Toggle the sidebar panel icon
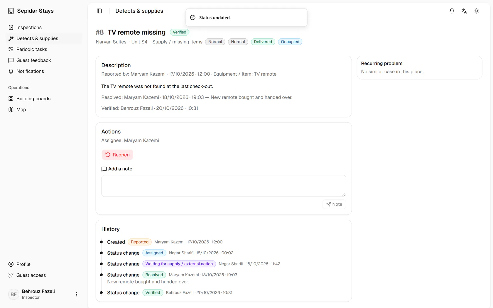Screen dimensions: 493x308 [x=99, y=11]
